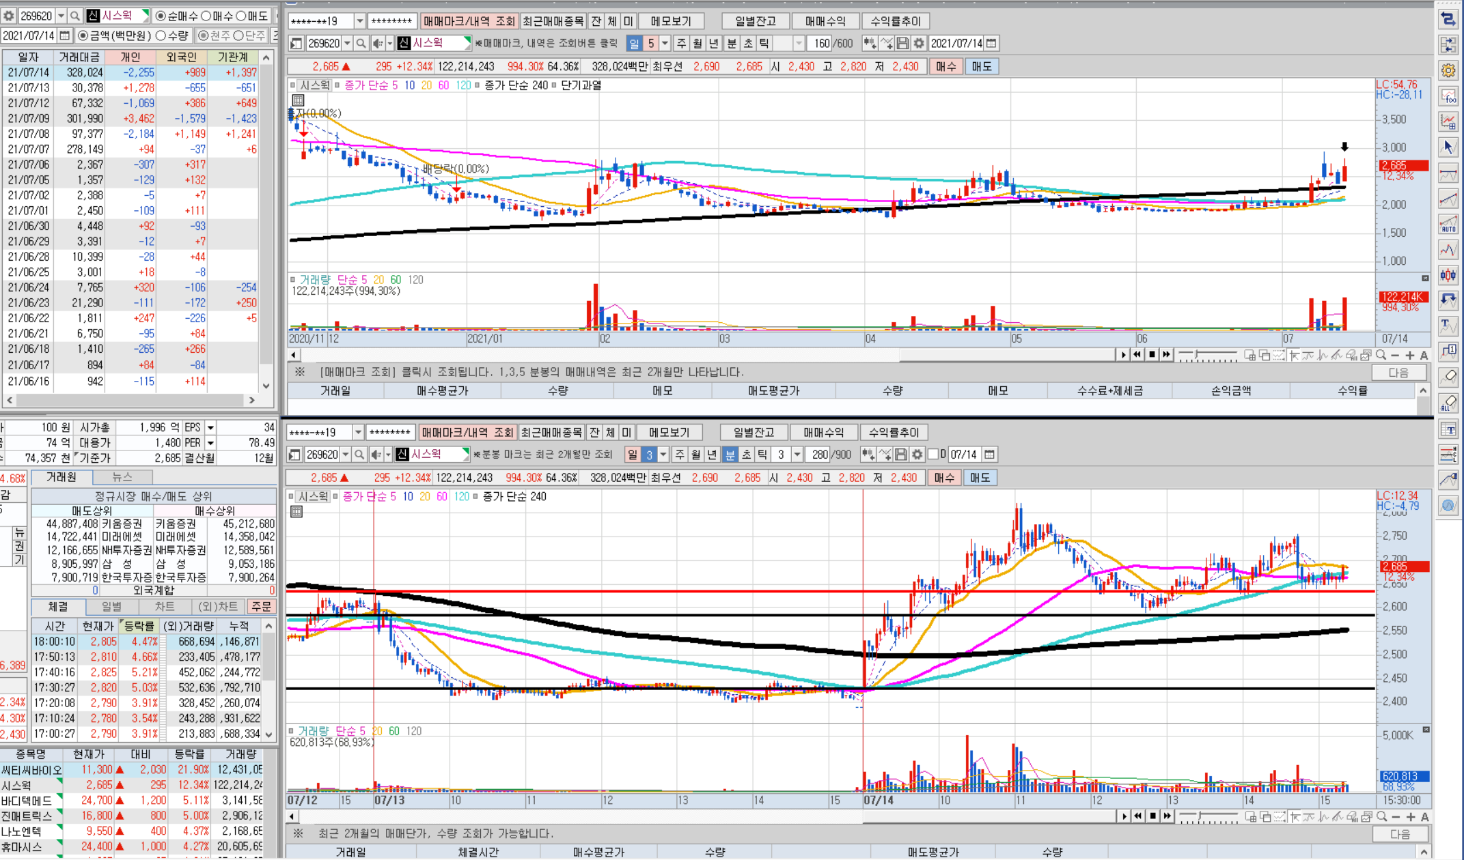Click the upper chart's calendar icon by 2021/07/14
Image resolution: width=1464 pixels, height=860 pixels.
pyautogui.click(x=991, y=43)
